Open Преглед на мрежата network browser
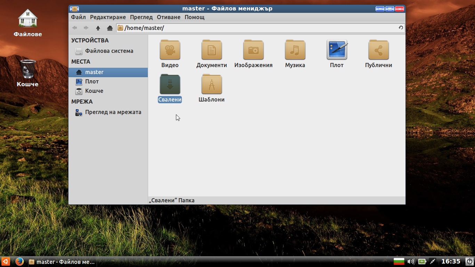This screenshot has height=267, width=475. click(x=108, y=112)
